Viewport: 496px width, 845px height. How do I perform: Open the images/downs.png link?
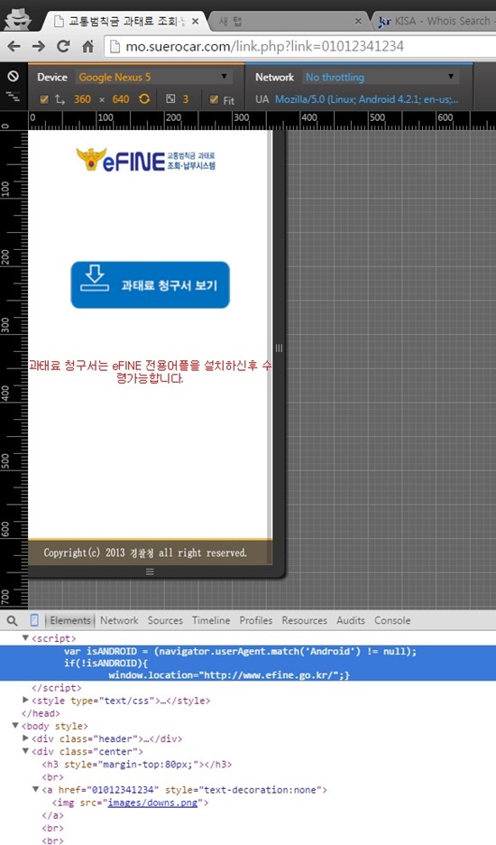coord(152,803)
